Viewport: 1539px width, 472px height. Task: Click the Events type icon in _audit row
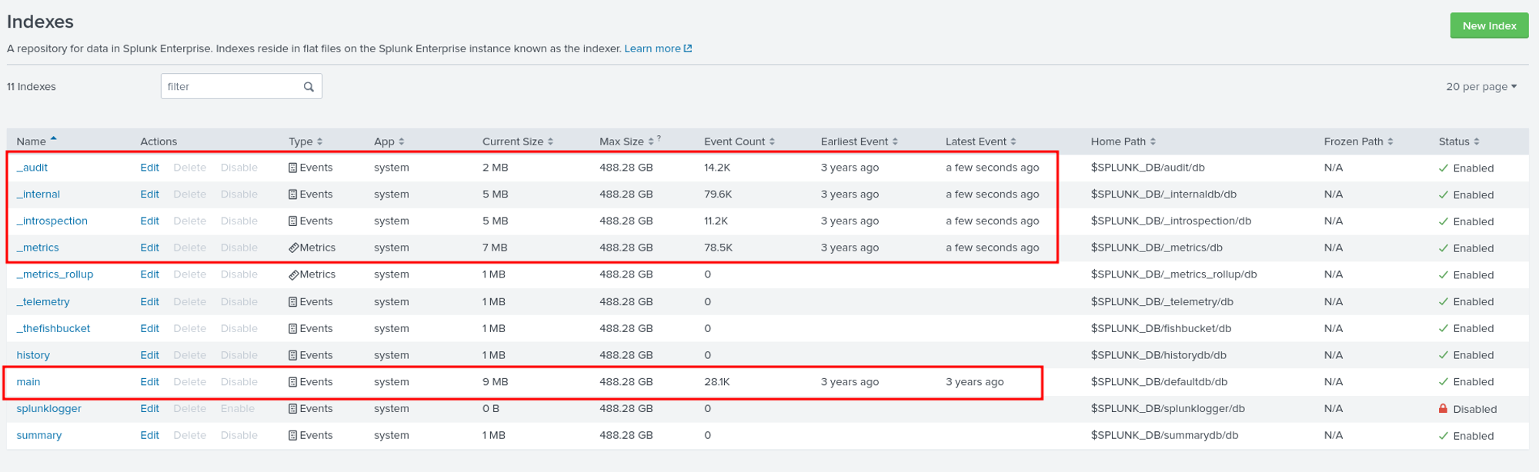point(292,168)
